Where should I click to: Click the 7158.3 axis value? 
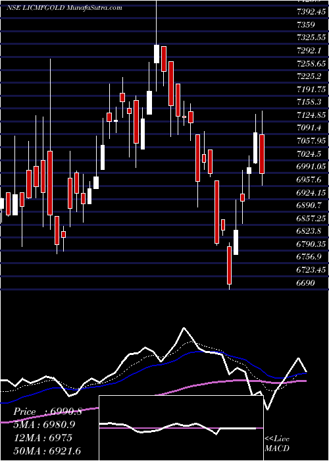tap(309, 102)
